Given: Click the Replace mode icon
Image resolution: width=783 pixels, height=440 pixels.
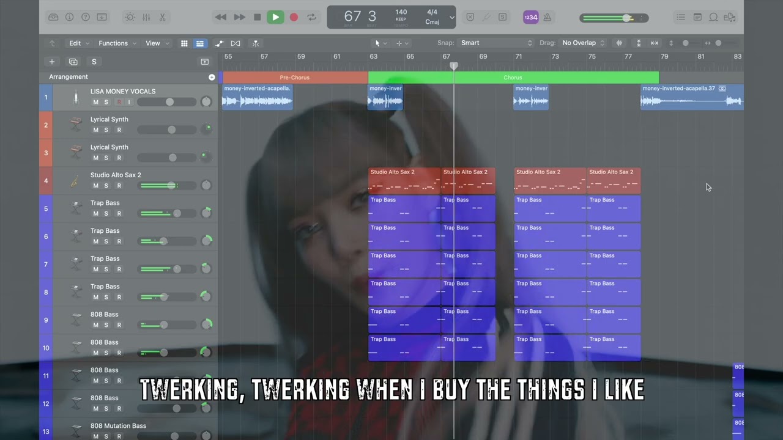Looking at the screenshot, I should (470, 17).
